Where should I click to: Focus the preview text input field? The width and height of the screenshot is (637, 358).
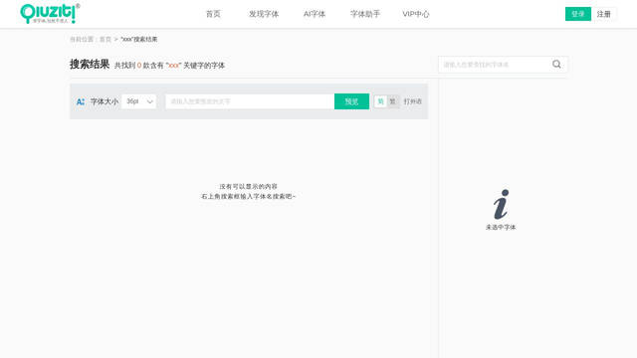250,101
